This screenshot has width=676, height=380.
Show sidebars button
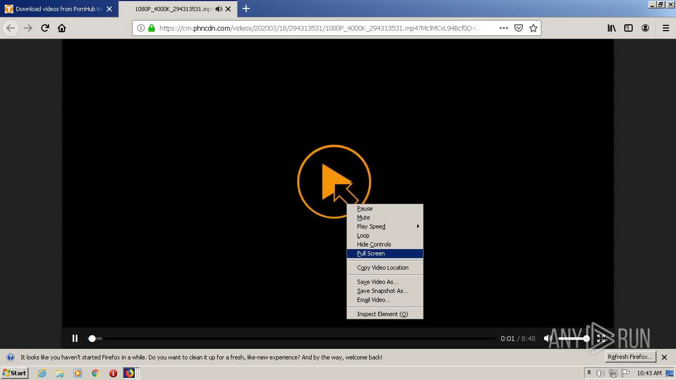(x=628, y=28)
